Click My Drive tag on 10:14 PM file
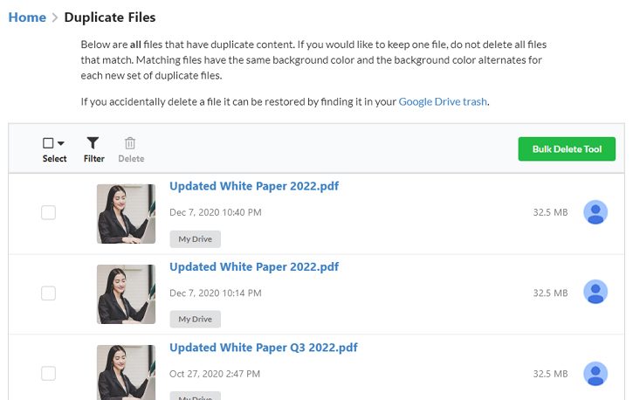 [195, 319]
